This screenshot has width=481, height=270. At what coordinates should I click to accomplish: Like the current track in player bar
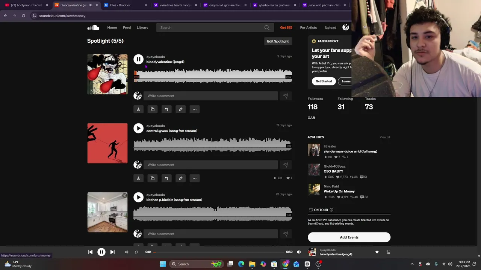377,252
